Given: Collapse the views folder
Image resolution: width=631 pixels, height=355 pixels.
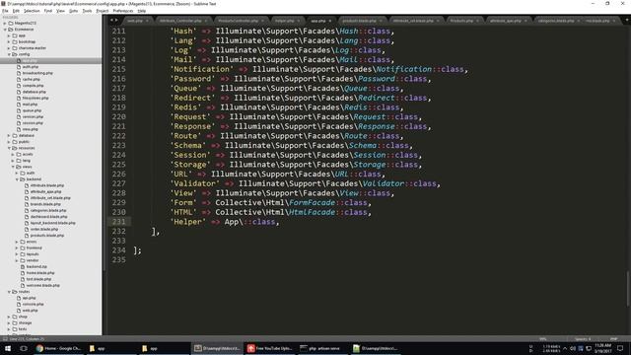Looking at the screenshot, I should tap(13, 167).
